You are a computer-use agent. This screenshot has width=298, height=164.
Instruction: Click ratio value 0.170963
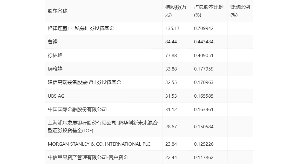click(204, 82)
